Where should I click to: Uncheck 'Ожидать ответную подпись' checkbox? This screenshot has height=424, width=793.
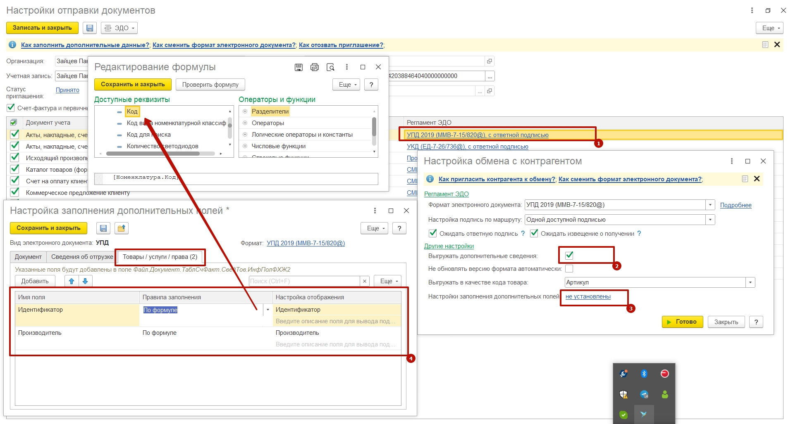click(x=433, y=233)
